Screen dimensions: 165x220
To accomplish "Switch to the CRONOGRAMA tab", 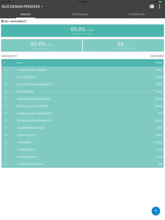I will [x=80, y=14].
